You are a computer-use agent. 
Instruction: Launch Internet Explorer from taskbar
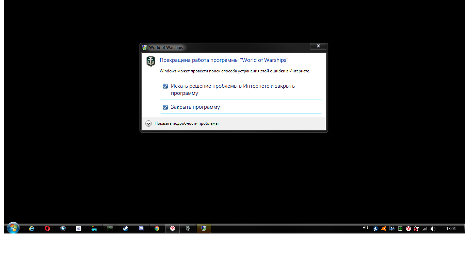32,228
